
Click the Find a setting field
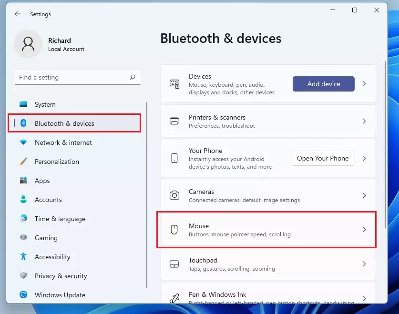tap(78, 77)
